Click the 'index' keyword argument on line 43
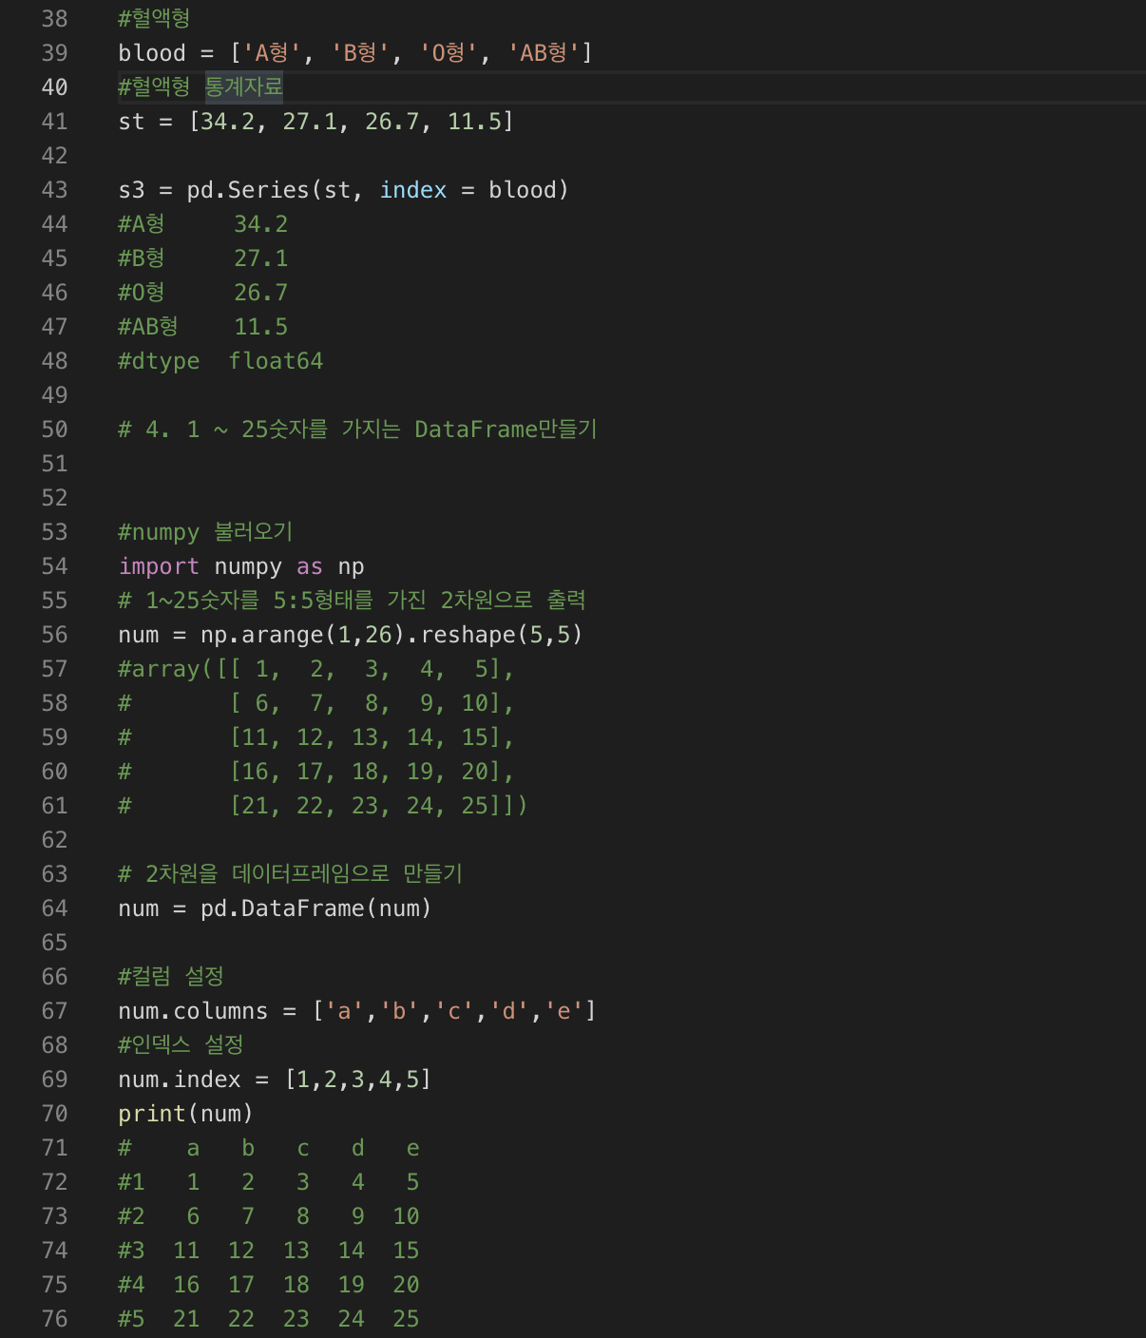Screen dimensions: 1146x1338 tap(413, 190)
